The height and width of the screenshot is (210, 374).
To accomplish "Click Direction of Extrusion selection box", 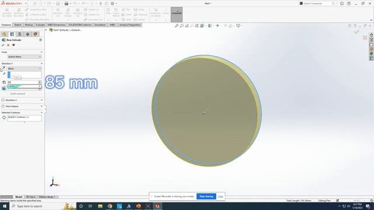I will (25, 75).
